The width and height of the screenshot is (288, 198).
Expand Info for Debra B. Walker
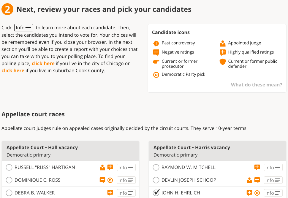126,193
